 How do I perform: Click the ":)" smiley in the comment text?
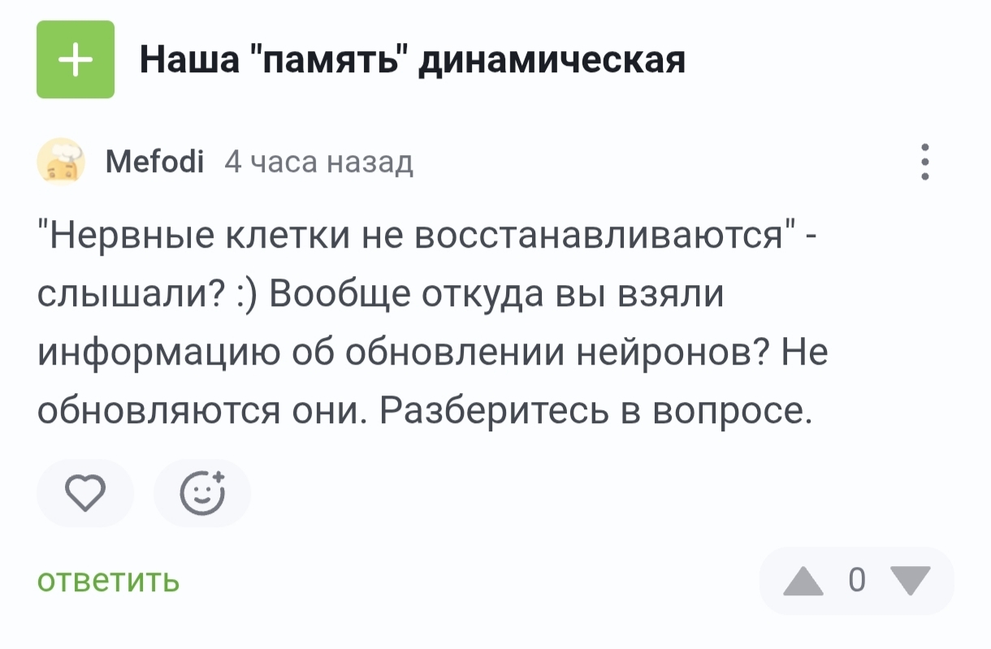click(246, 295)
